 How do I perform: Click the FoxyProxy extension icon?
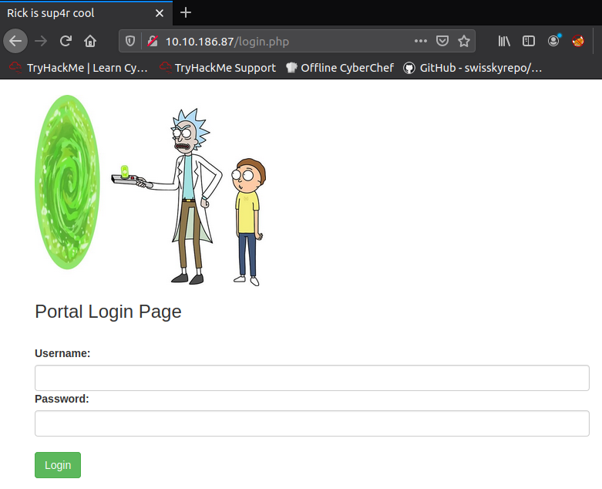point(578,41)
